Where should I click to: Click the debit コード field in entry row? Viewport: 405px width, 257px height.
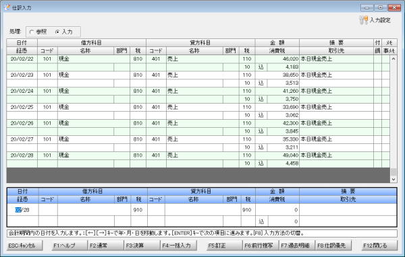point(48,210)
